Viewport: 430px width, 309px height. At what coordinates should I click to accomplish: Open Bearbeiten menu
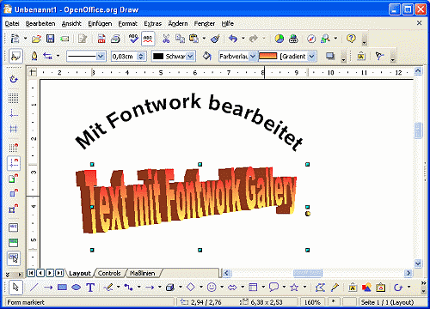pyautogui.click(x=40, y=24)
